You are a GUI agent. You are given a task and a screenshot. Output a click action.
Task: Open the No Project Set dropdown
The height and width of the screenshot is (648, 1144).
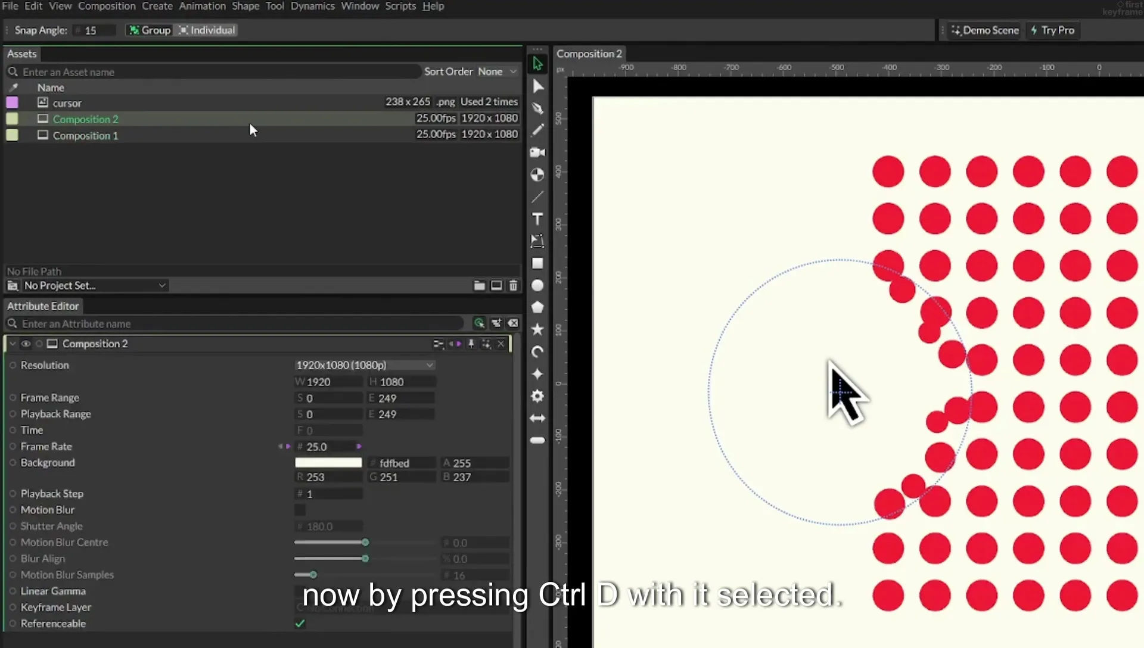pos(95,286)
